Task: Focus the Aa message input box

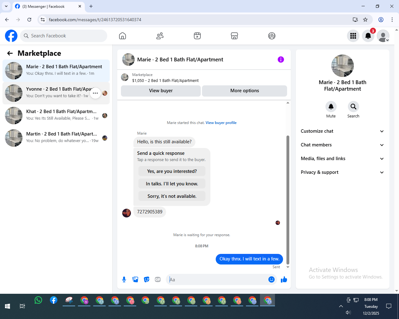Action: pyautogui.click(x=218, y=279)
